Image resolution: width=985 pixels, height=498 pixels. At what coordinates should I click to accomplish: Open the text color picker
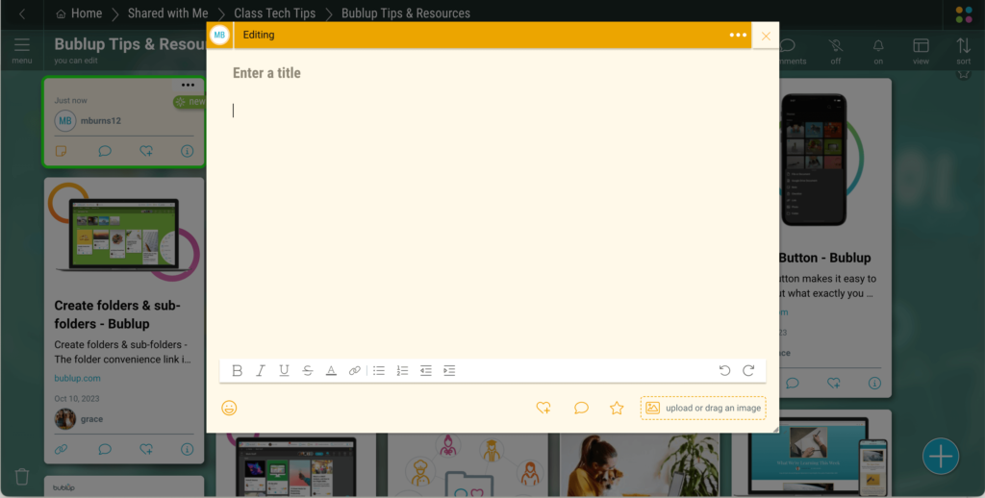(x=331, y=370)
